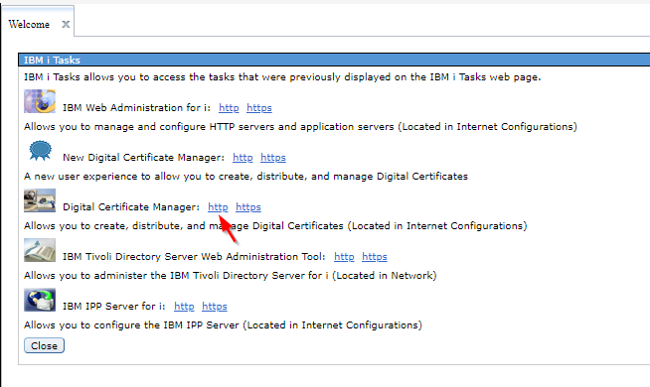Open New Digital Certificate Manager http link

click(243, 158)
